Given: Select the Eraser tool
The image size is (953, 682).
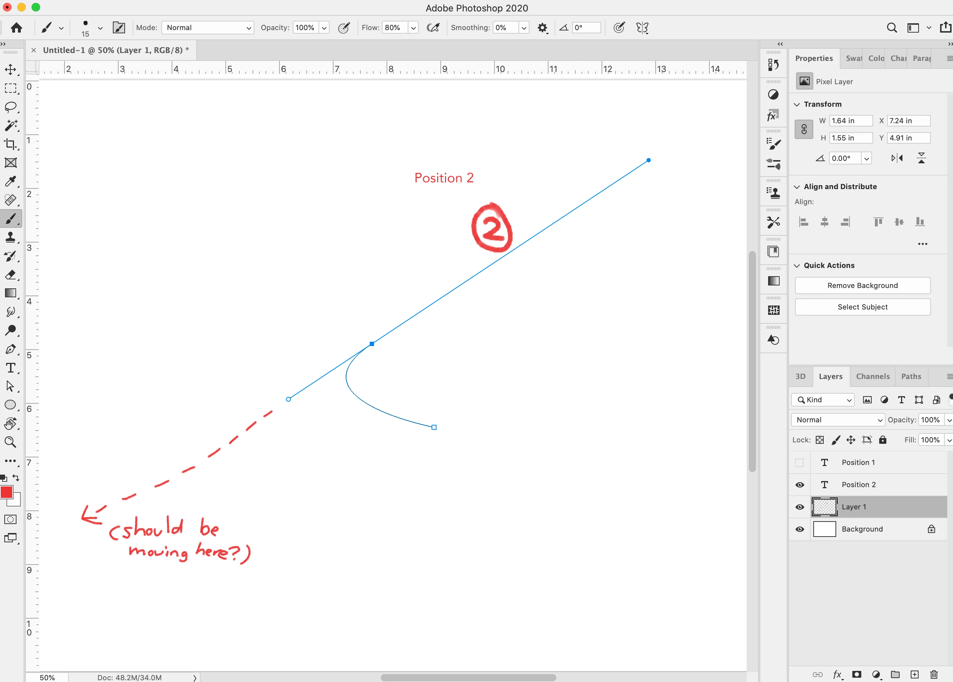Looking at the screenshot, I should coord(10,275).
